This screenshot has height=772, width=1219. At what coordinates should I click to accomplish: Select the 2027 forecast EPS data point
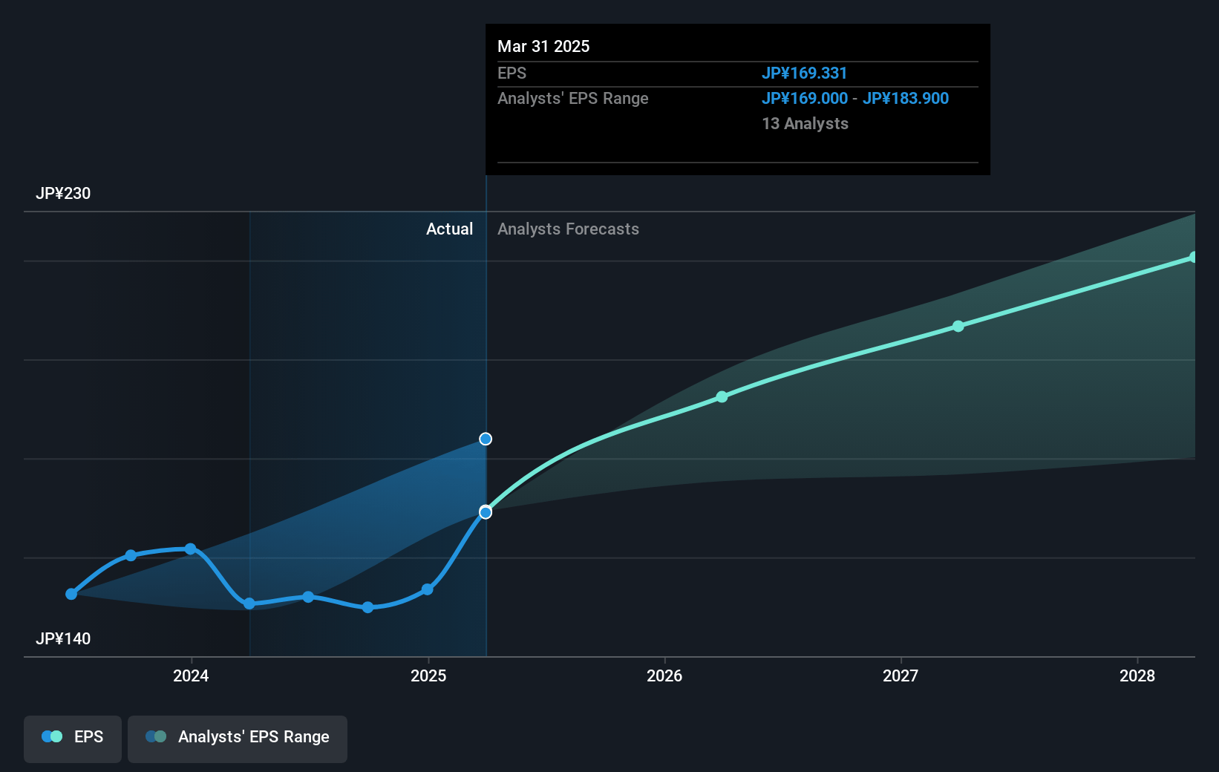click(x=958, y=327)
